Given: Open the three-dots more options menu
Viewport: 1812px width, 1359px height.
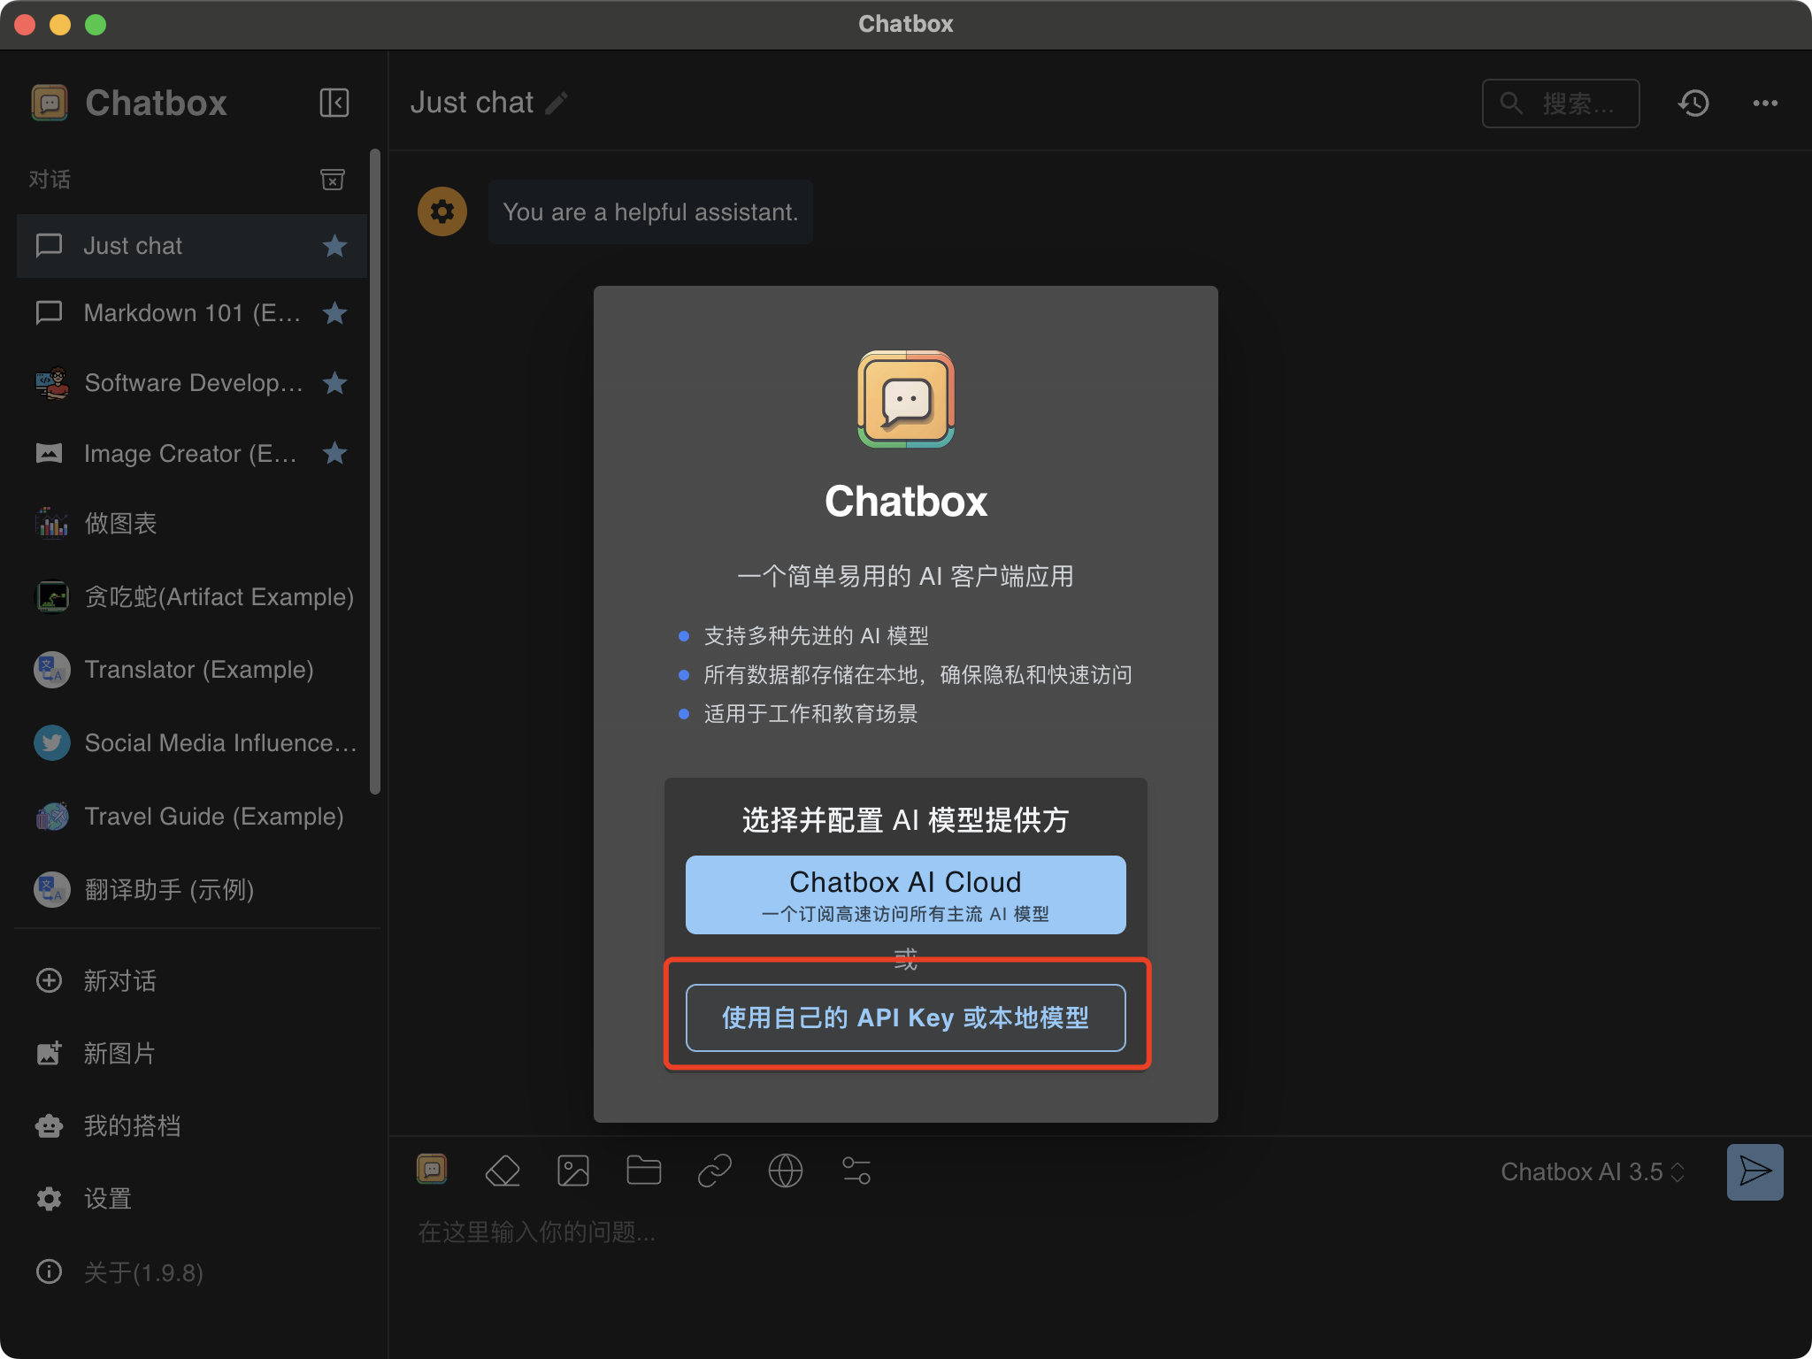Looking at the screenshot, I should tap(1765, 104).
